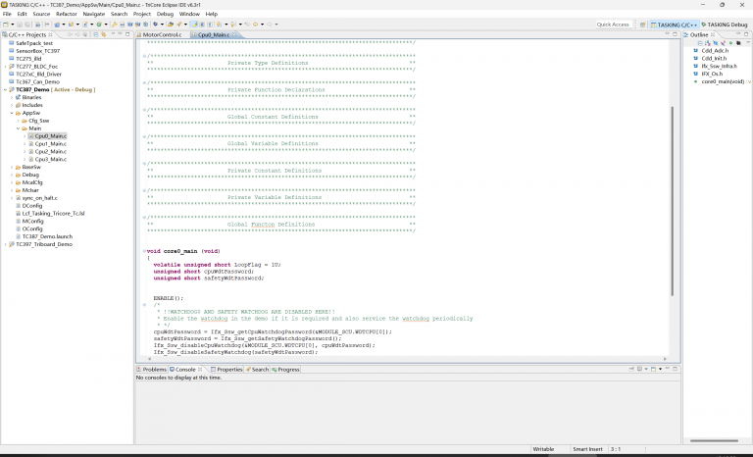Maximize the Console panel
Screen dimensions: 753x457
tap(675, 369)
